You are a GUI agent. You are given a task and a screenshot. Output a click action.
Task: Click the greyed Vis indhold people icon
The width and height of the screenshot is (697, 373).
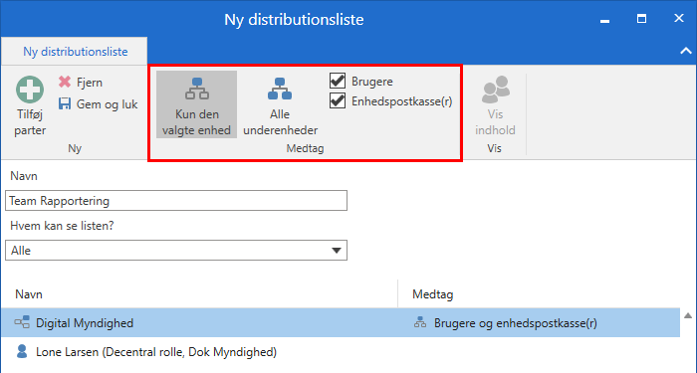click(495, 90)
